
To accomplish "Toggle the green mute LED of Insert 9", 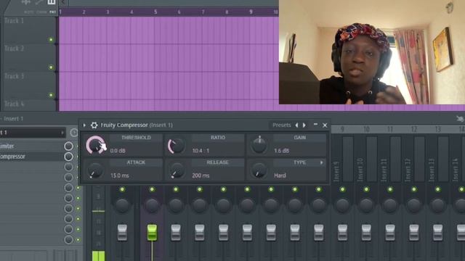I will point(342,189).
